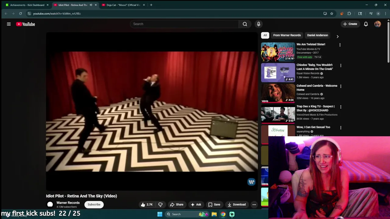This screenshot has width=390, height=219.
Task: Open Chrome from the taskbar
Action: pyautogui.click(x=223, y=214)
